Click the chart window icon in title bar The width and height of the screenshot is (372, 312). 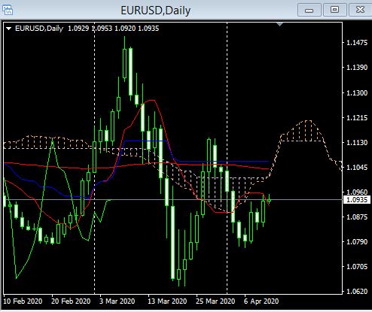8,11
